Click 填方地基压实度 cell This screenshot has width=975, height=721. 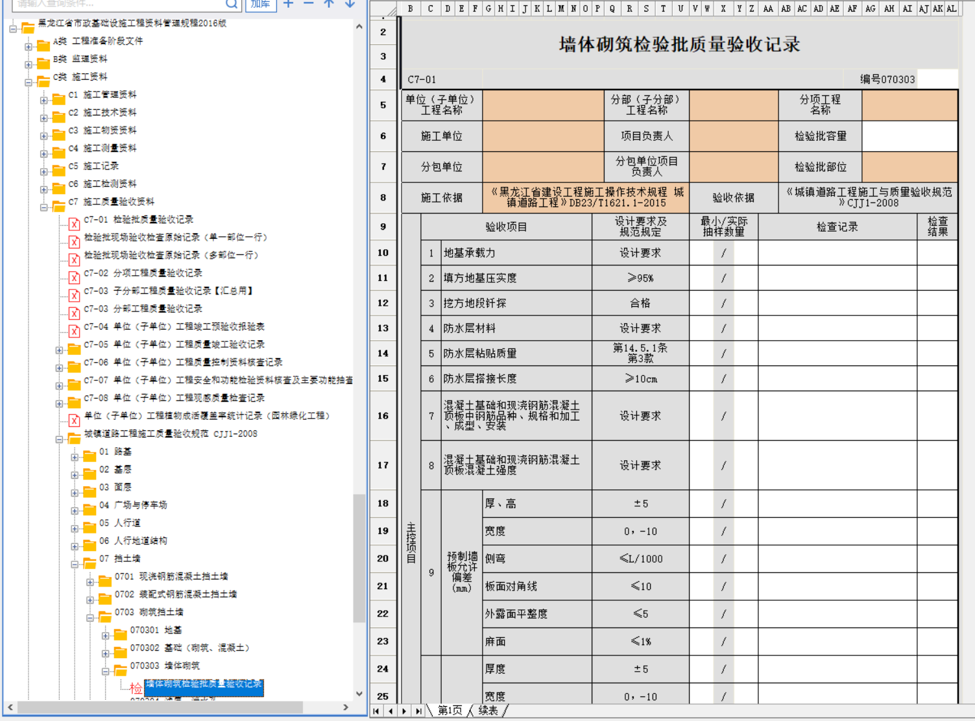click(x=516, y=278)
